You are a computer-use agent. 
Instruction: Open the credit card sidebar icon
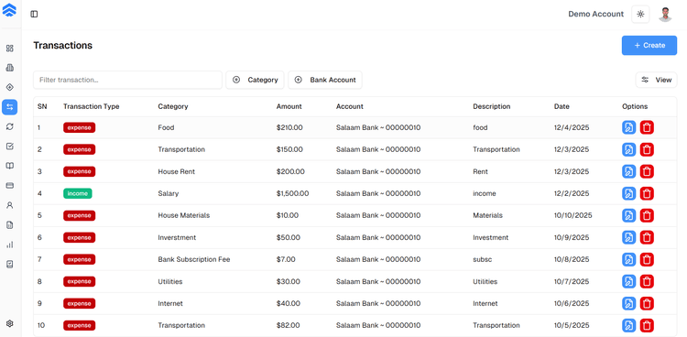pyautogui.click(x=10, y=185)
